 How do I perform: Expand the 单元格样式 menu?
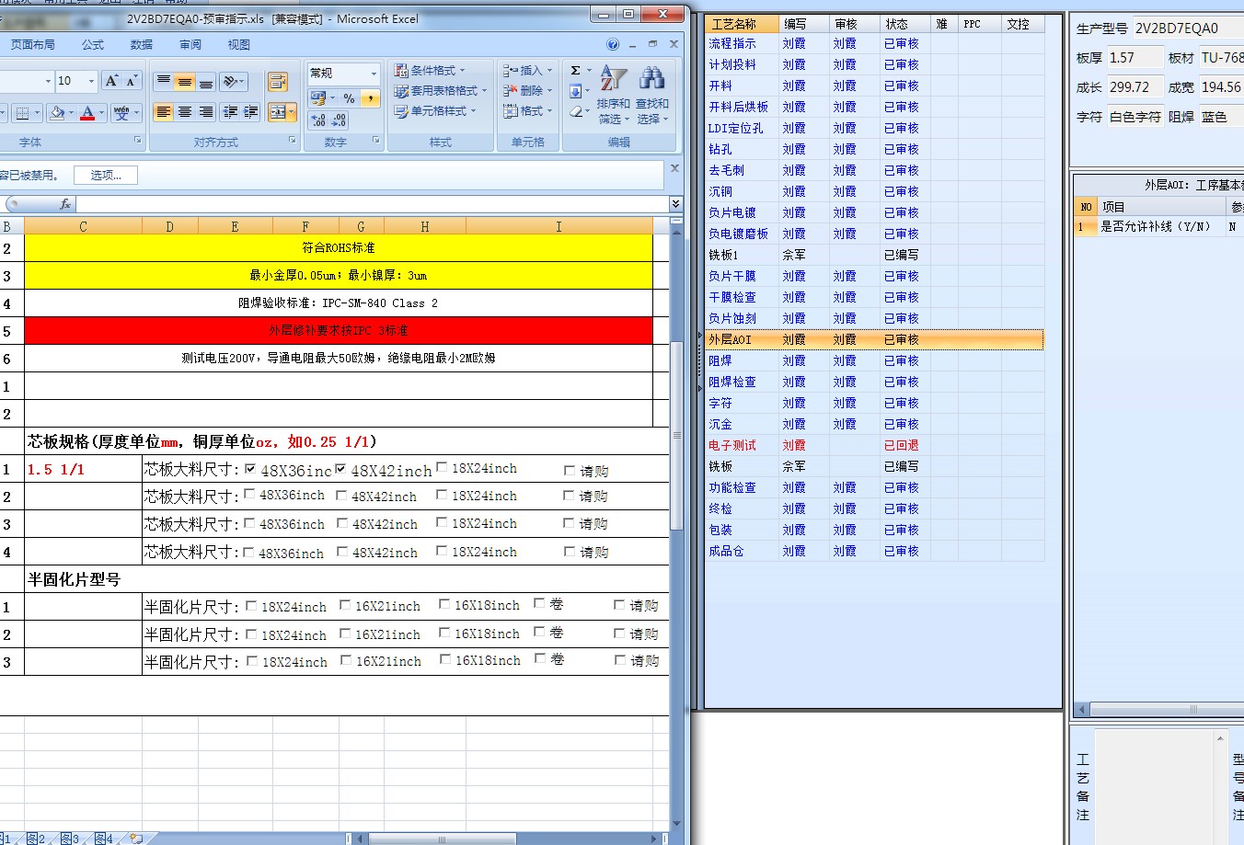click(433, 111)
